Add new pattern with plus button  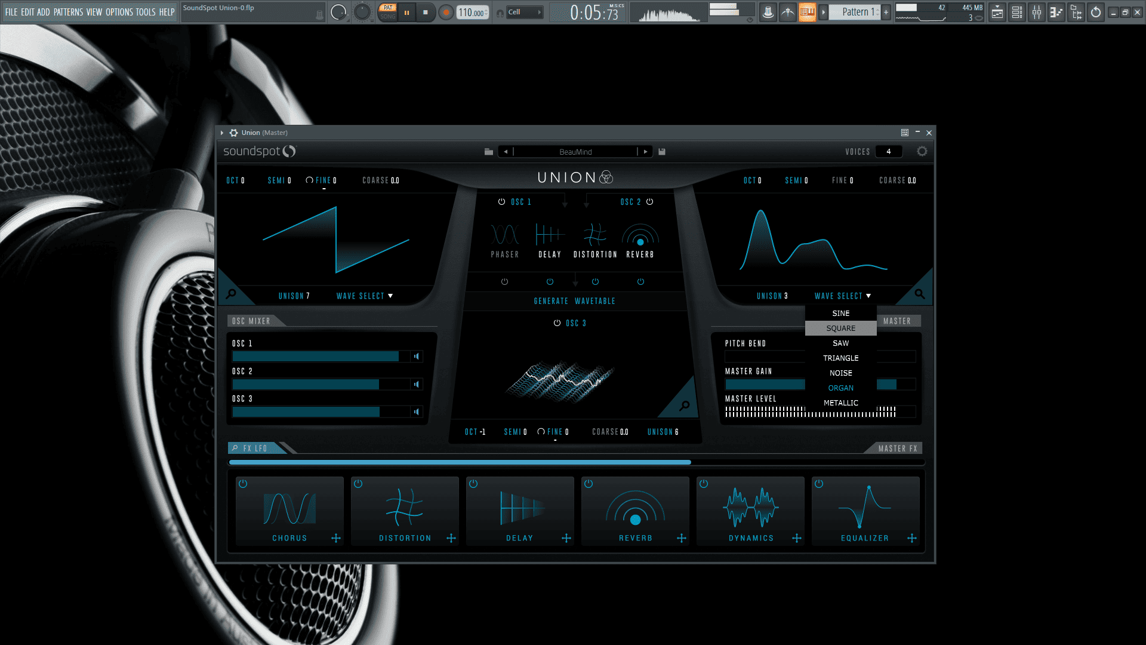[x=886, y=12]
